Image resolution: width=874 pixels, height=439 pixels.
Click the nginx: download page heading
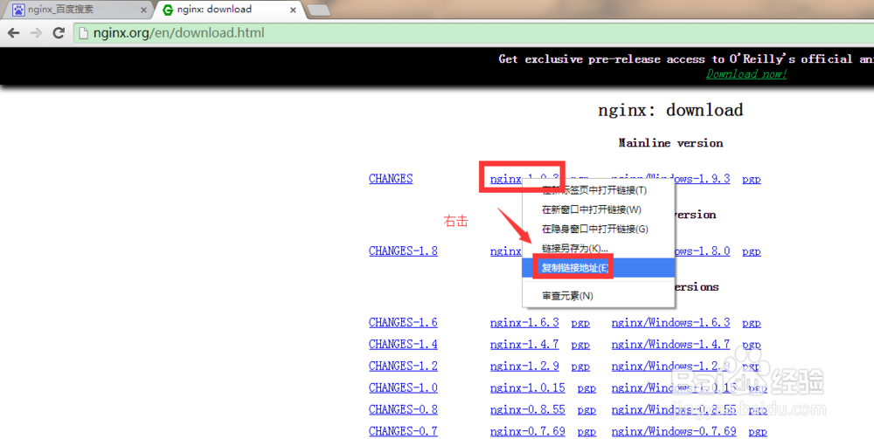[x=670, y=110]
